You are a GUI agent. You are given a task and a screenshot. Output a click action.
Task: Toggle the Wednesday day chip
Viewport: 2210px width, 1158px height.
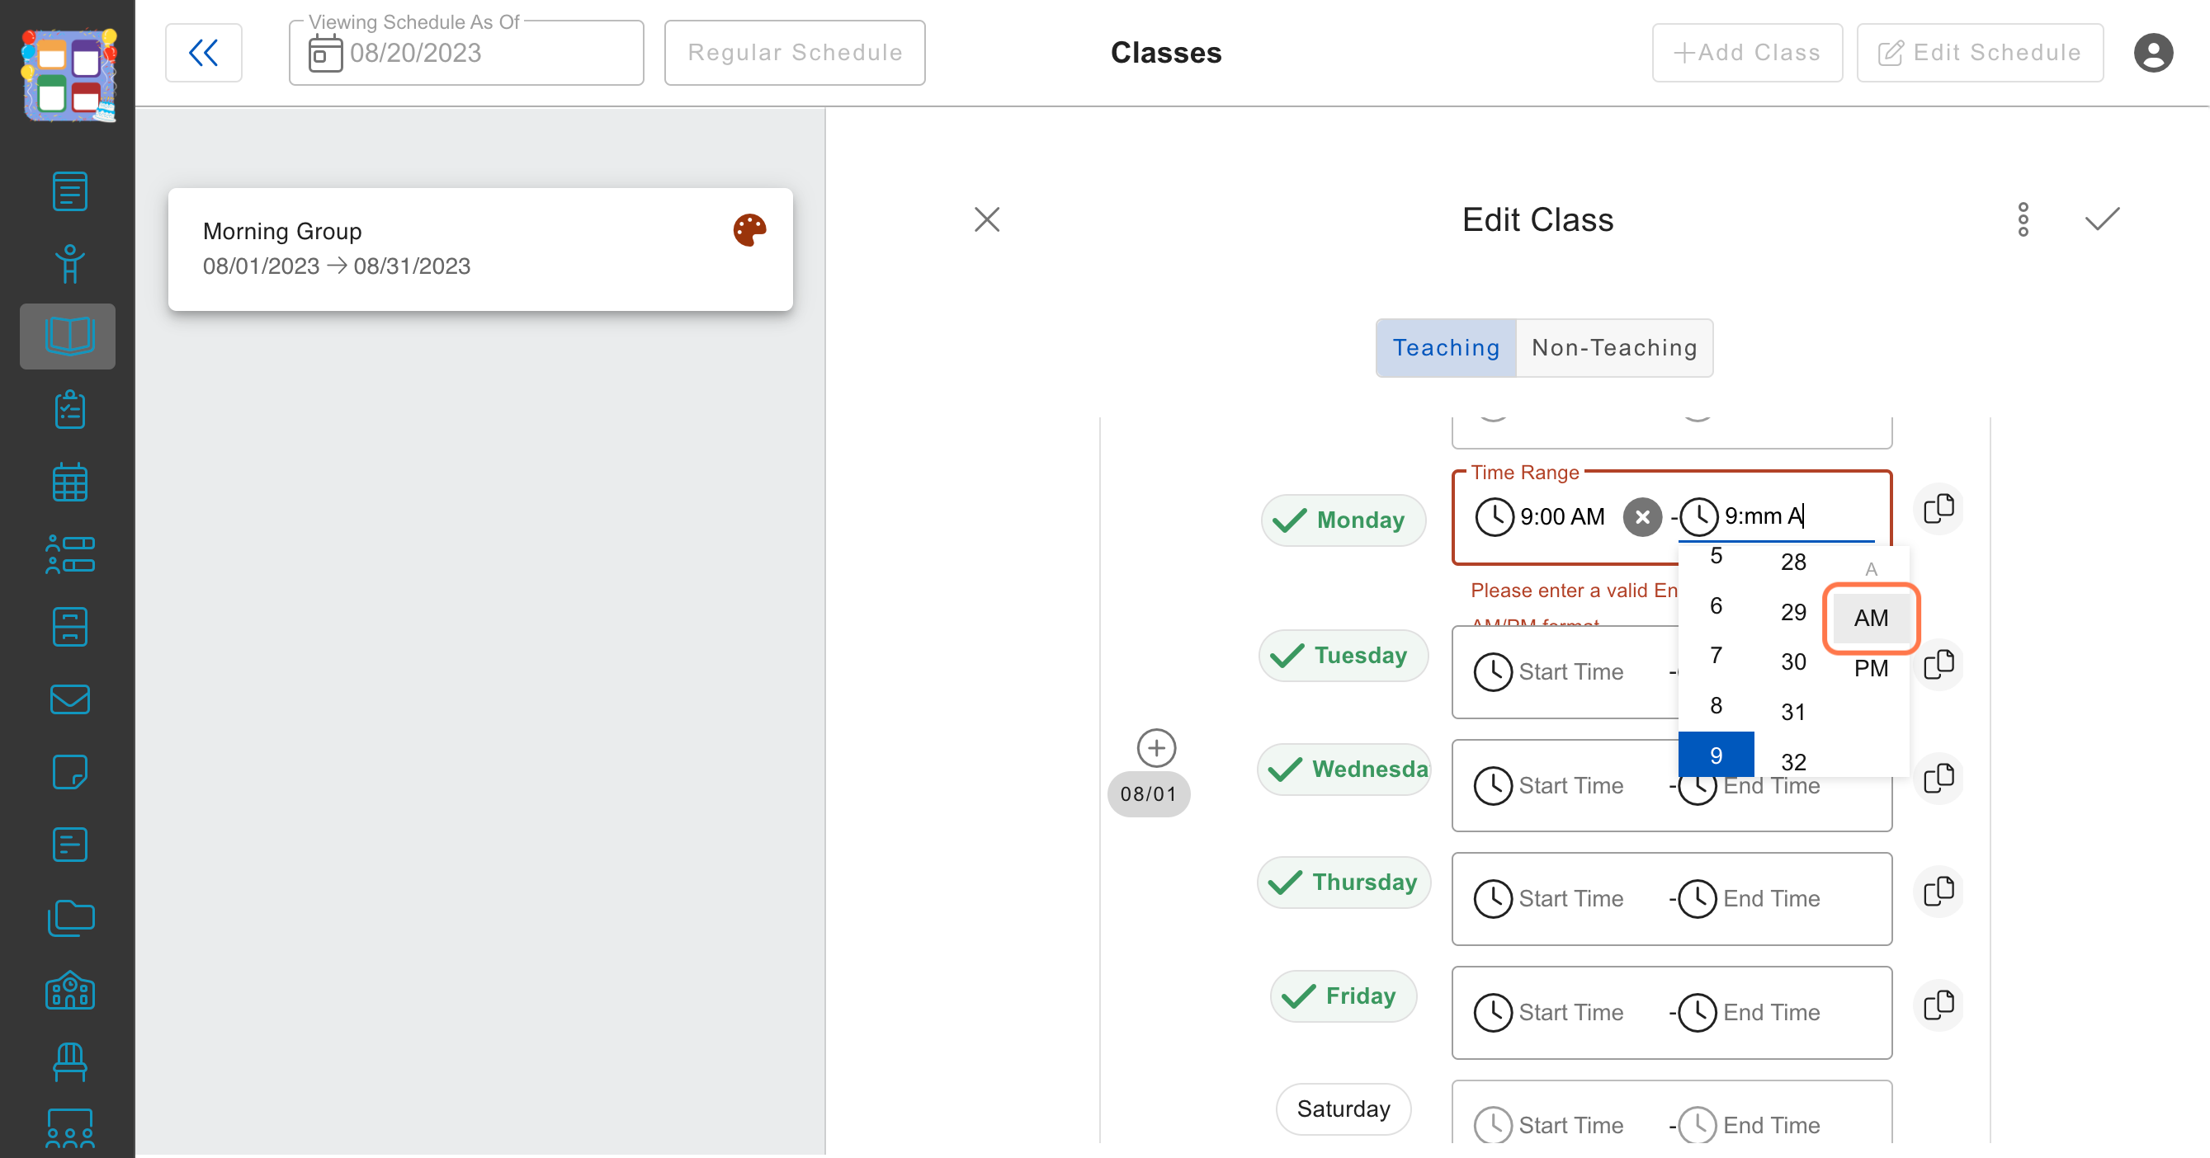(x=1343, y=770)
